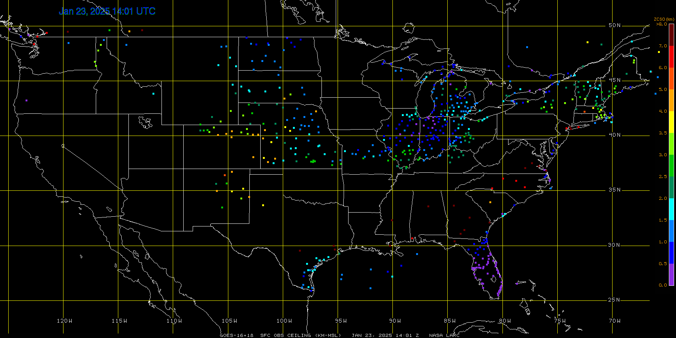Click the '3.0' colorbar label

663,155
